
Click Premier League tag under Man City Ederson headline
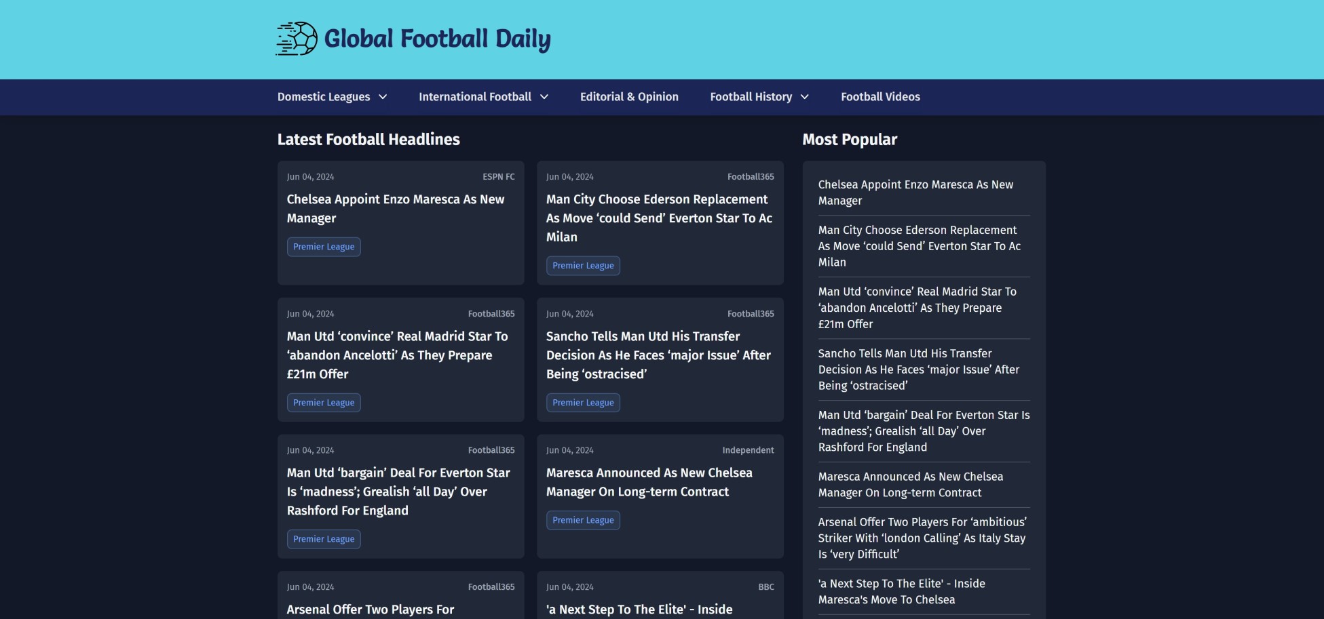click(x=583, y=266)
